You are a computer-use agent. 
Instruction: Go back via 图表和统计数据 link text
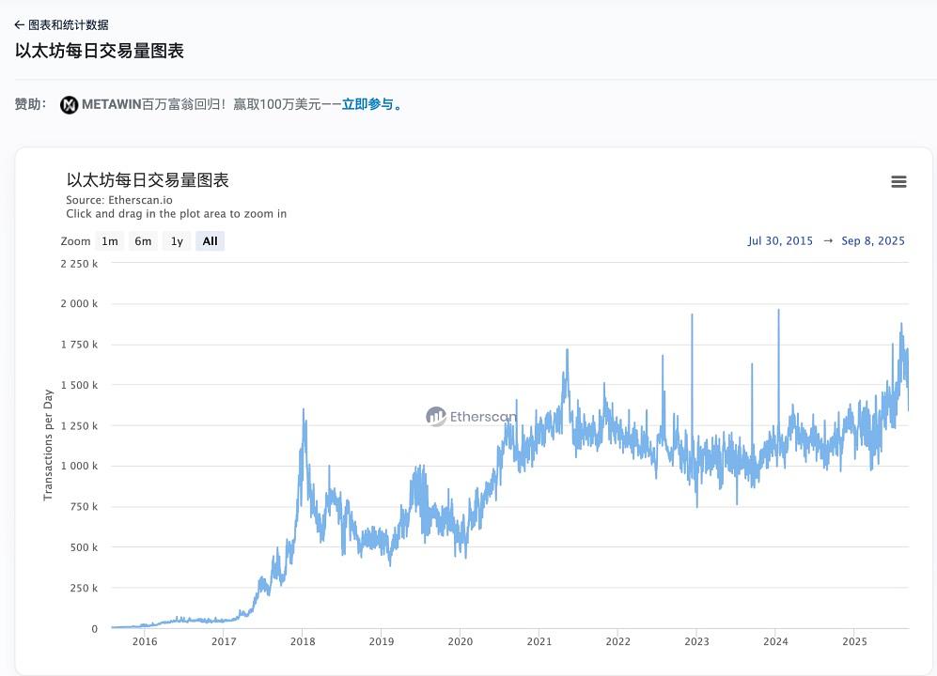tap(68, 25)
